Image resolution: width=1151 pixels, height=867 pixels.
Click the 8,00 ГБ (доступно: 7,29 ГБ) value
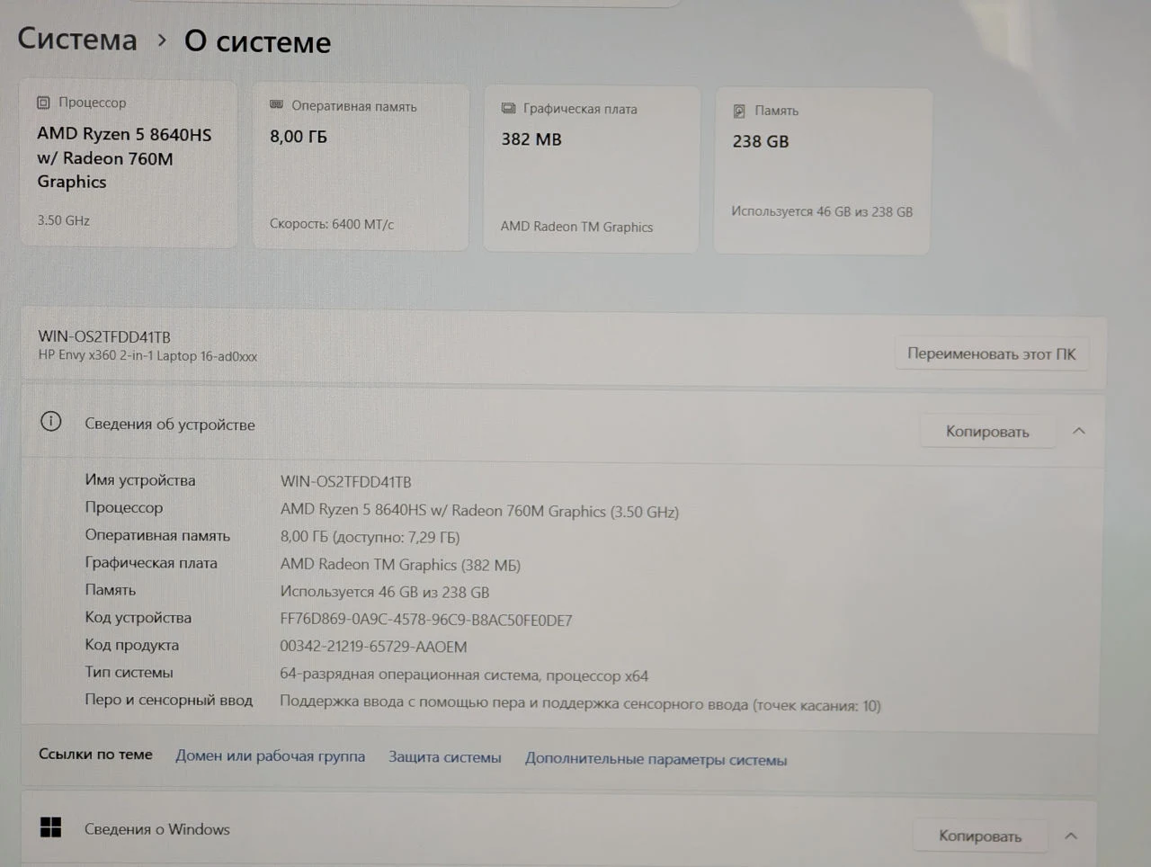point(370,537)
